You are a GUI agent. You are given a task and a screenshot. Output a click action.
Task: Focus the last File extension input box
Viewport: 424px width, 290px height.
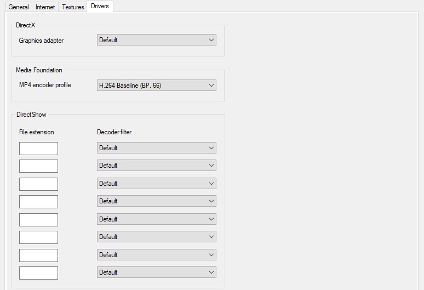coord(38,273)
